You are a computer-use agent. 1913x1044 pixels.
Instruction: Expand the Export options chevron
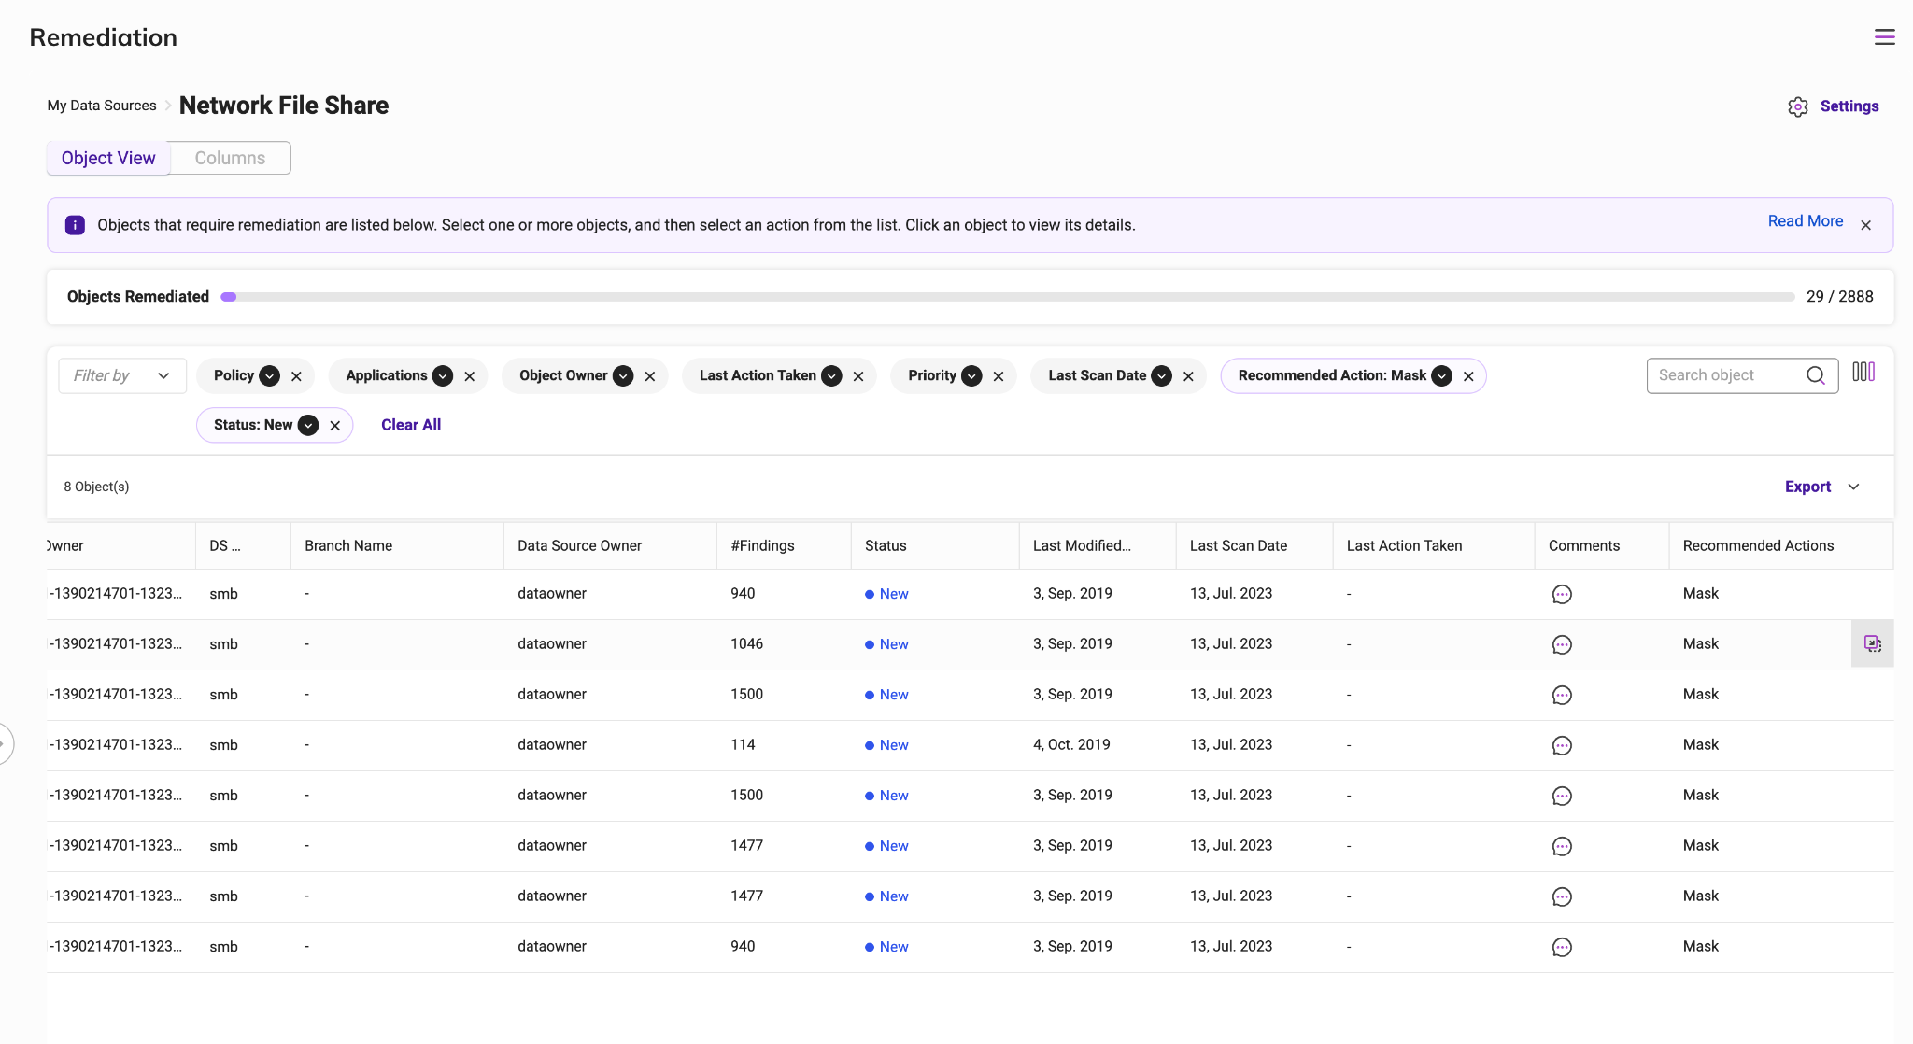click(1853, 487)
